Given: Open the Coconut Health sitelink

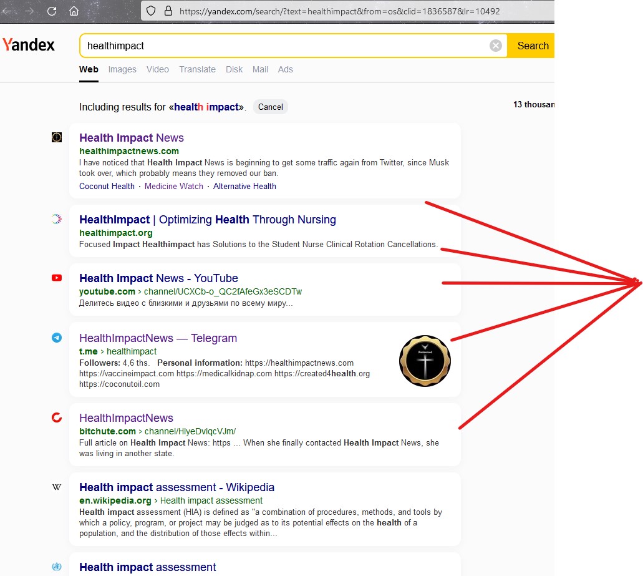Looking at the screenshot, I should 107,186.
